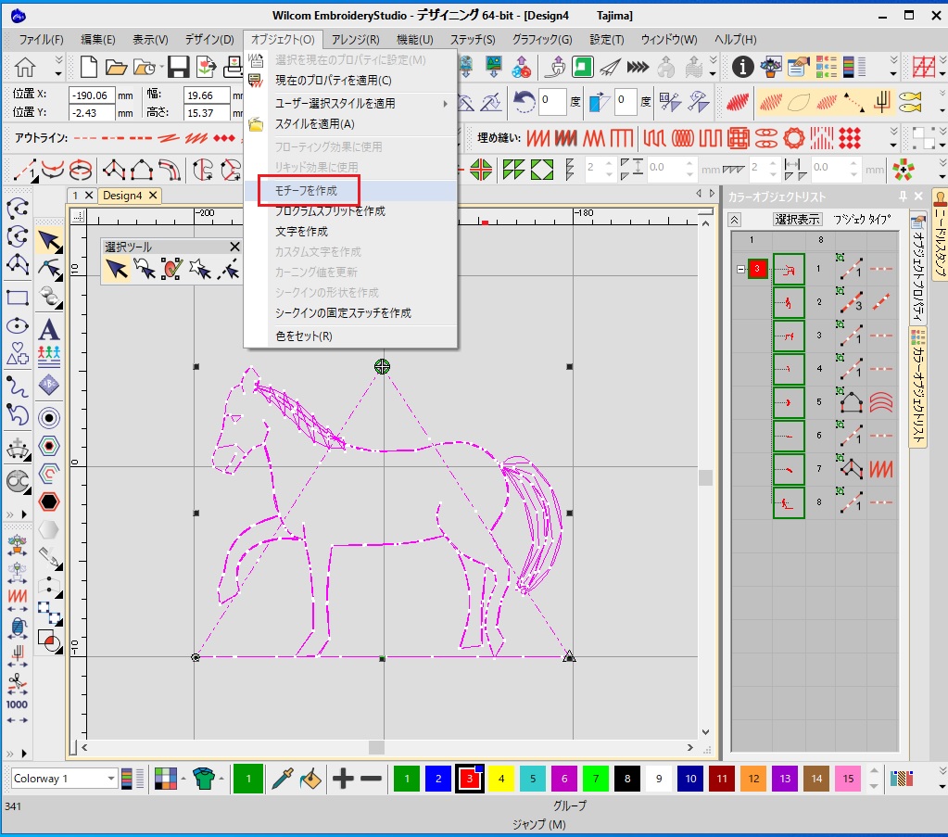Select object 7 thumbnail in list
Image resolution: width=948 pixels, height=837 pixels.
[789, 469]
